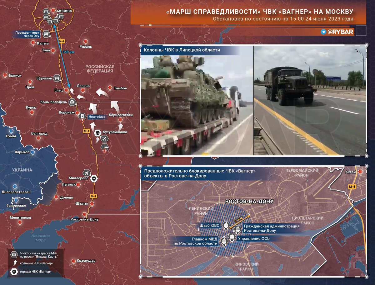Click the M-4 road badge near Аксай
The image size is (375, 285).
pyautogui.click(x=352, y=186)
